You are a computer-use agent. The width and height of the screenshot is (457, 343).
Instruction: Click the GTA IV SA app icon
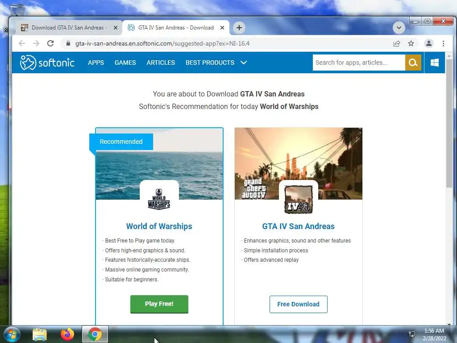(298, 199)
